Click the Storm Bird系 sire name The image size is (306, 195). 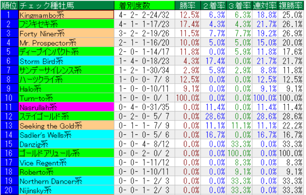(x=66, y=61)
